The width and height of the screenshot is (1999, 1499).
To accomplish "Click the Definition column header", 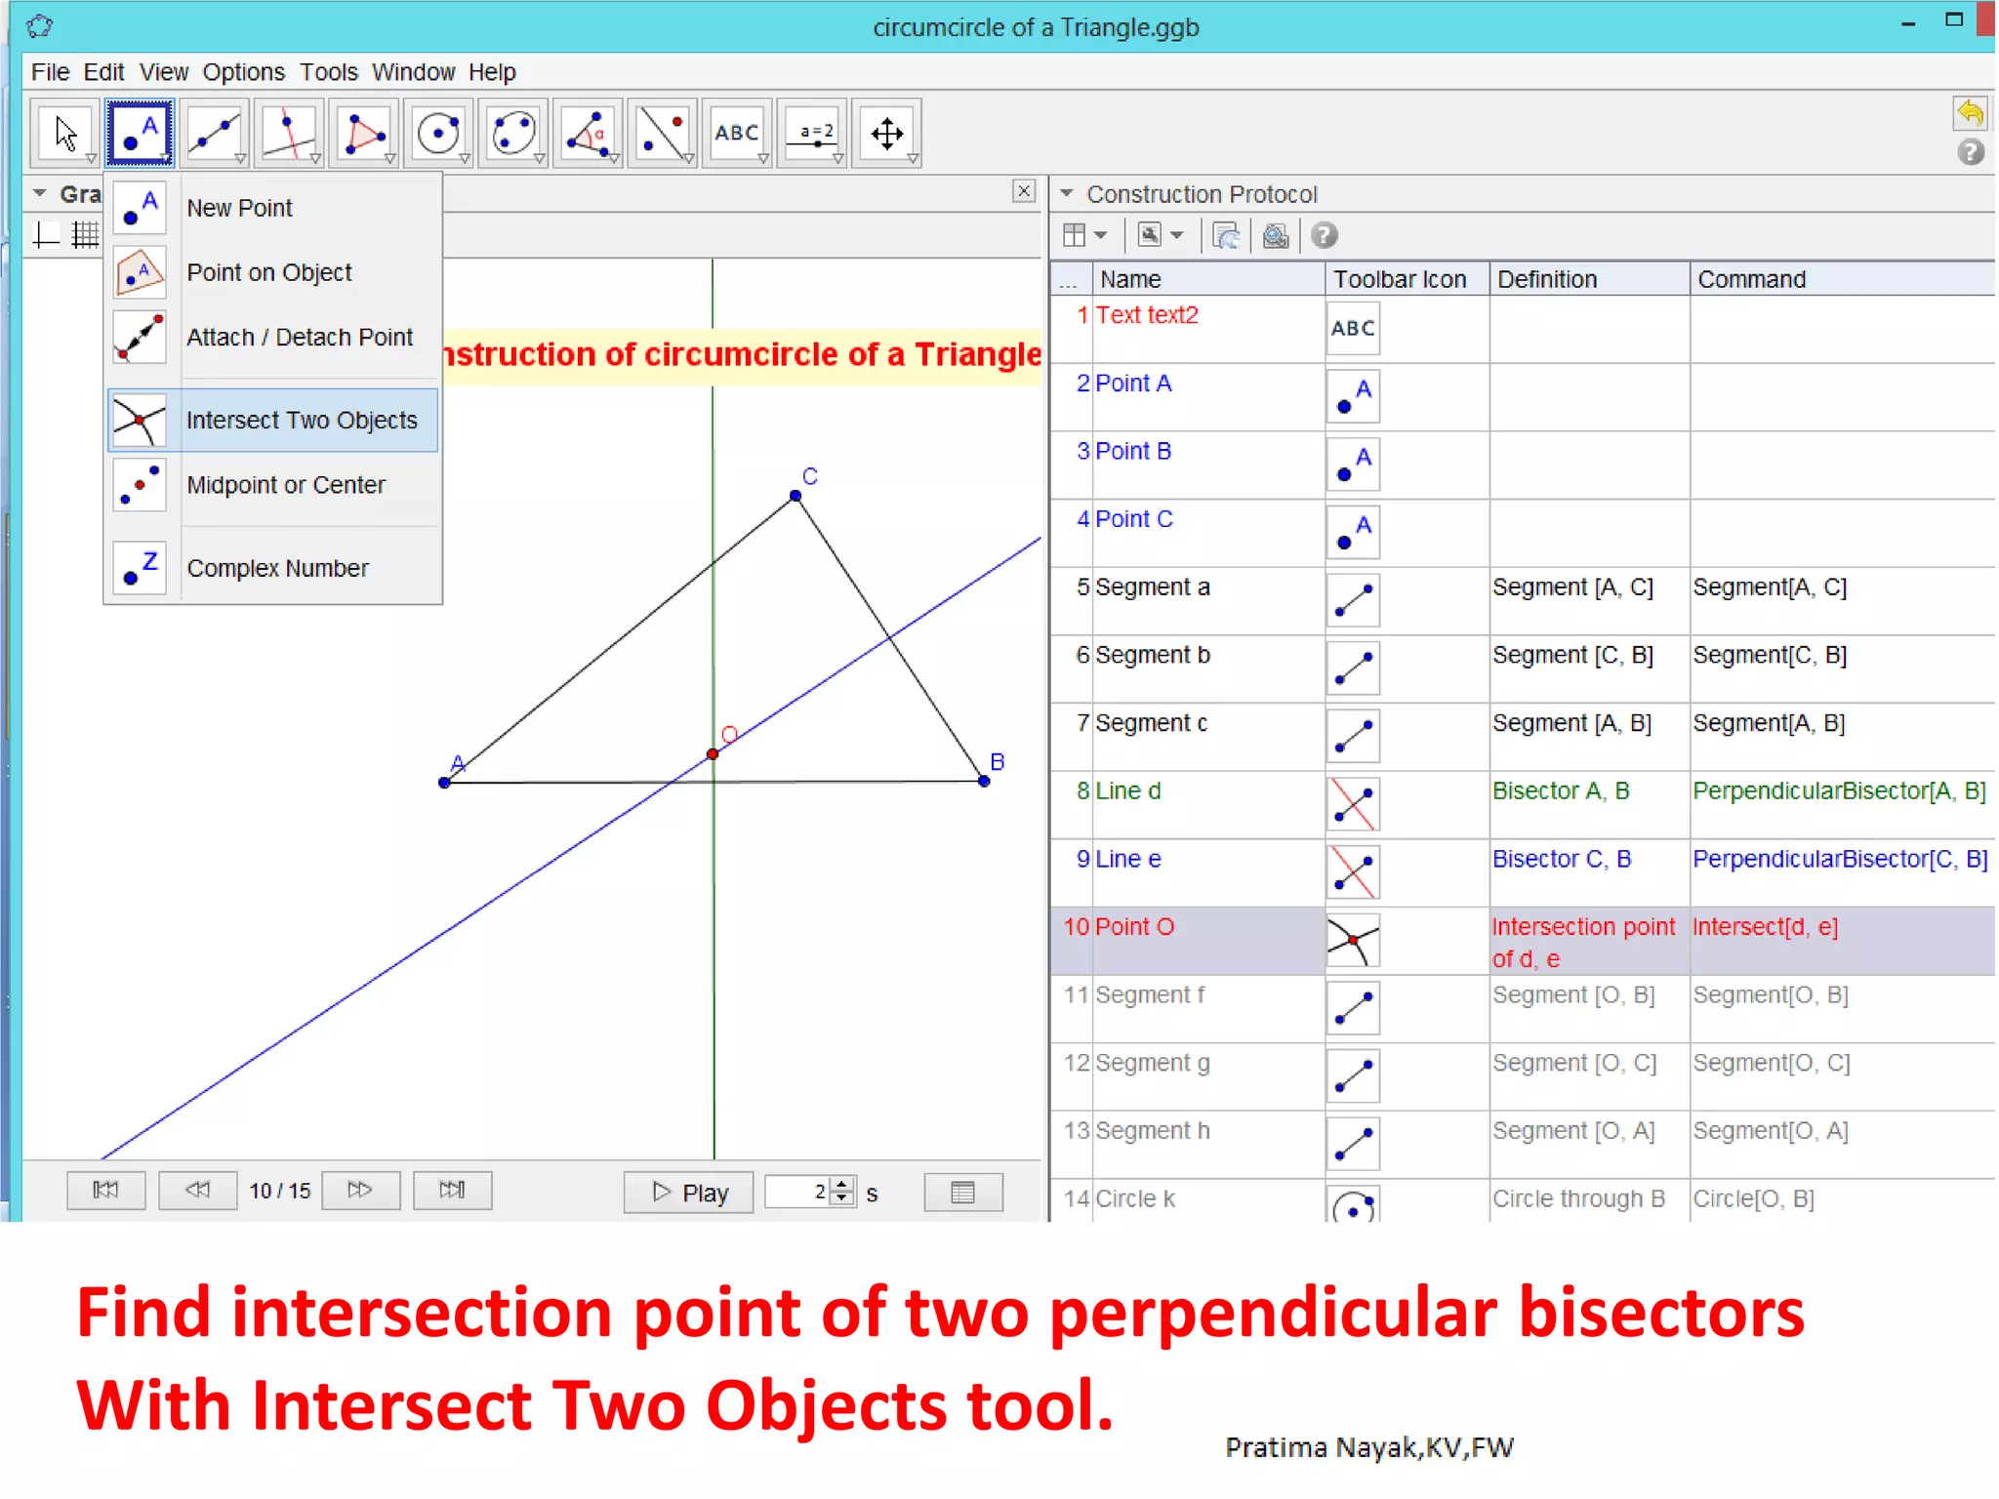I will click(1589, 279).
